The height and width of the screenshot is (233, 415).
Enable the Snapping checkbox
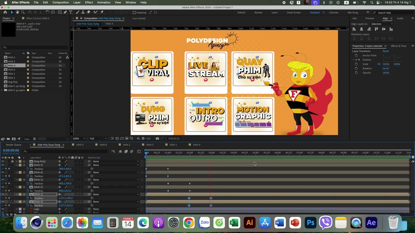[134, 12]
